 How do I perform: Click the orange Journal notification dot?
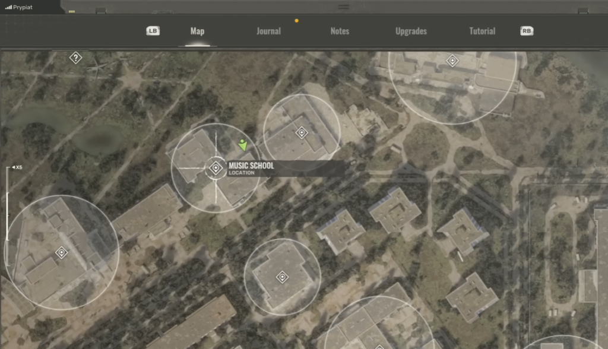coord(296,21)
